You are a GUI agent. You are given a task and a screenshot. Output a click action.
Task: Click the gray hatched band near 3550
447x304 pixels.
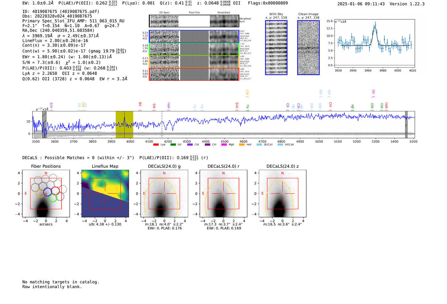click(x=44, y=124)
